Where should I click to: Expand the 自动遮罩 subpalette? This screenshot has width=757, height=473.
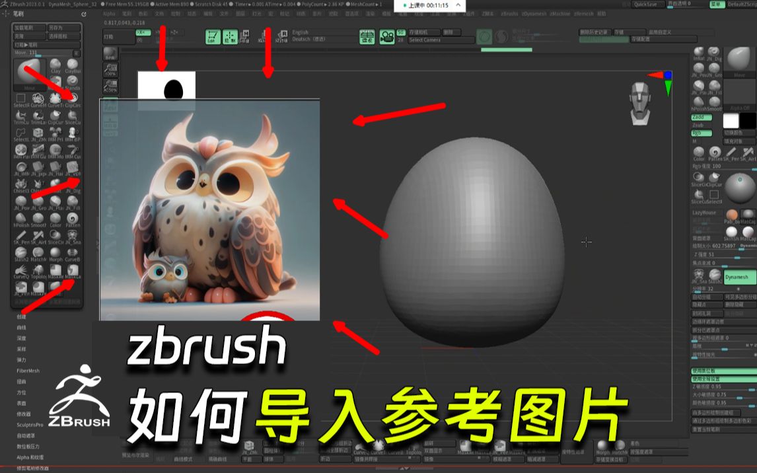click(x=26, y=435)
